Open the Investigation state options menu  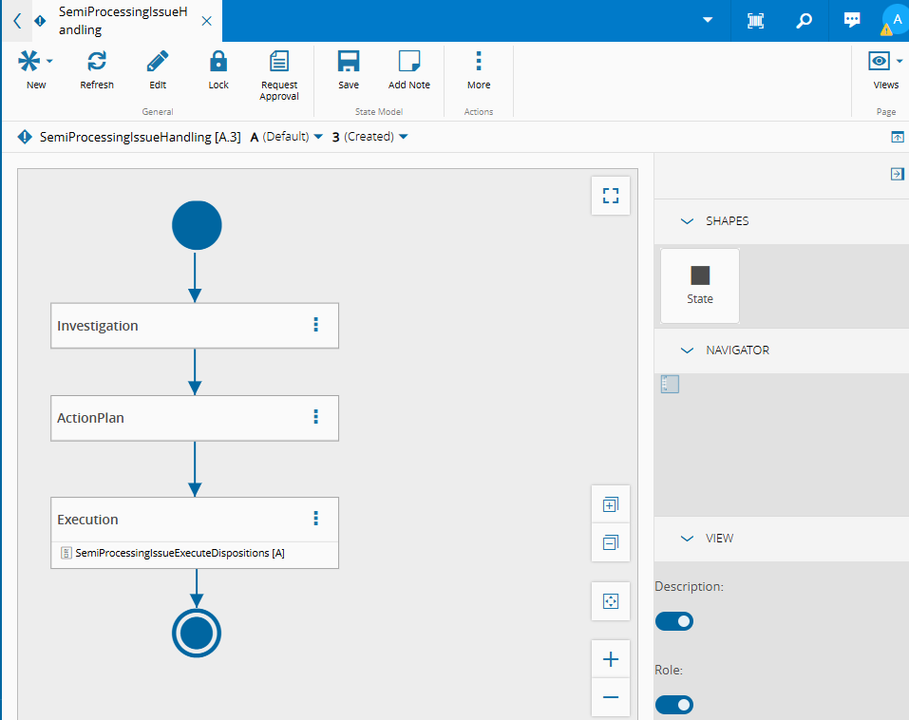click(x=316, y=325)
